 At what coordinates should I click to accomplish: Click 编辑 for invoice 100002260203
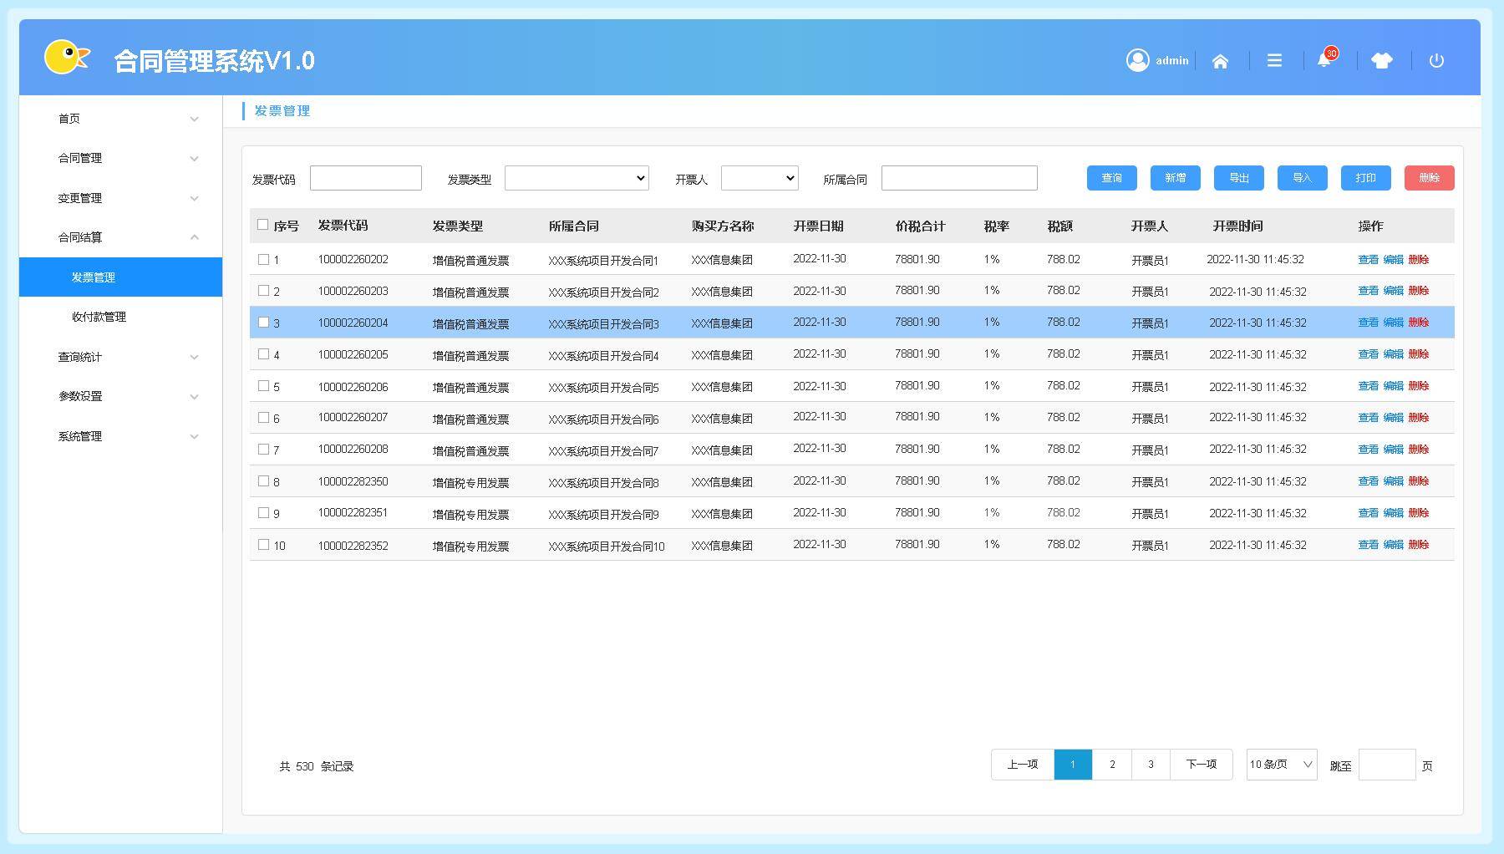point(1393,291)
